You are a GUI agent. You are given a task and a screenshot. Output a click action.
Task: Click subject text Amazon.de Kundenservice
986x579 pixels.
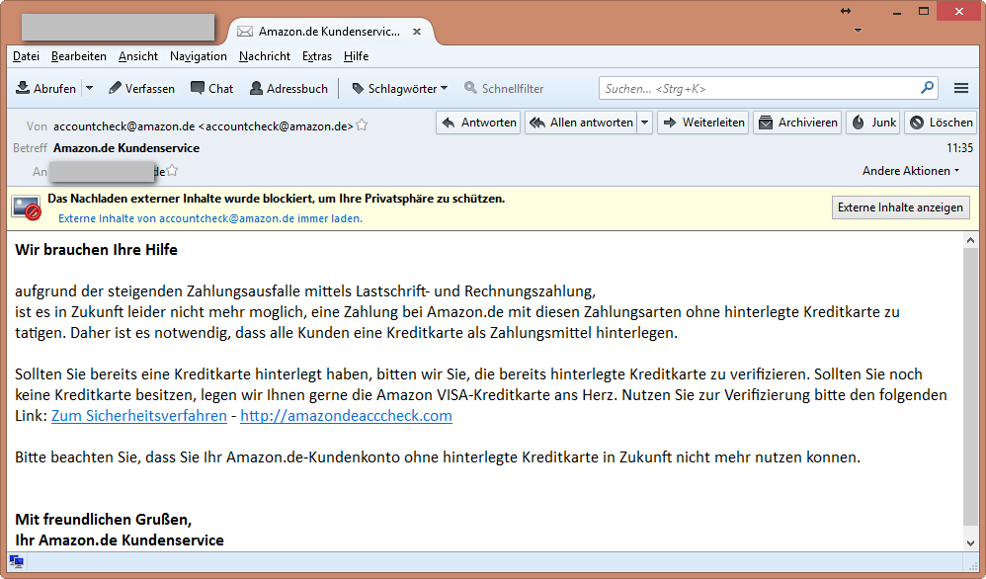(126, 148)
